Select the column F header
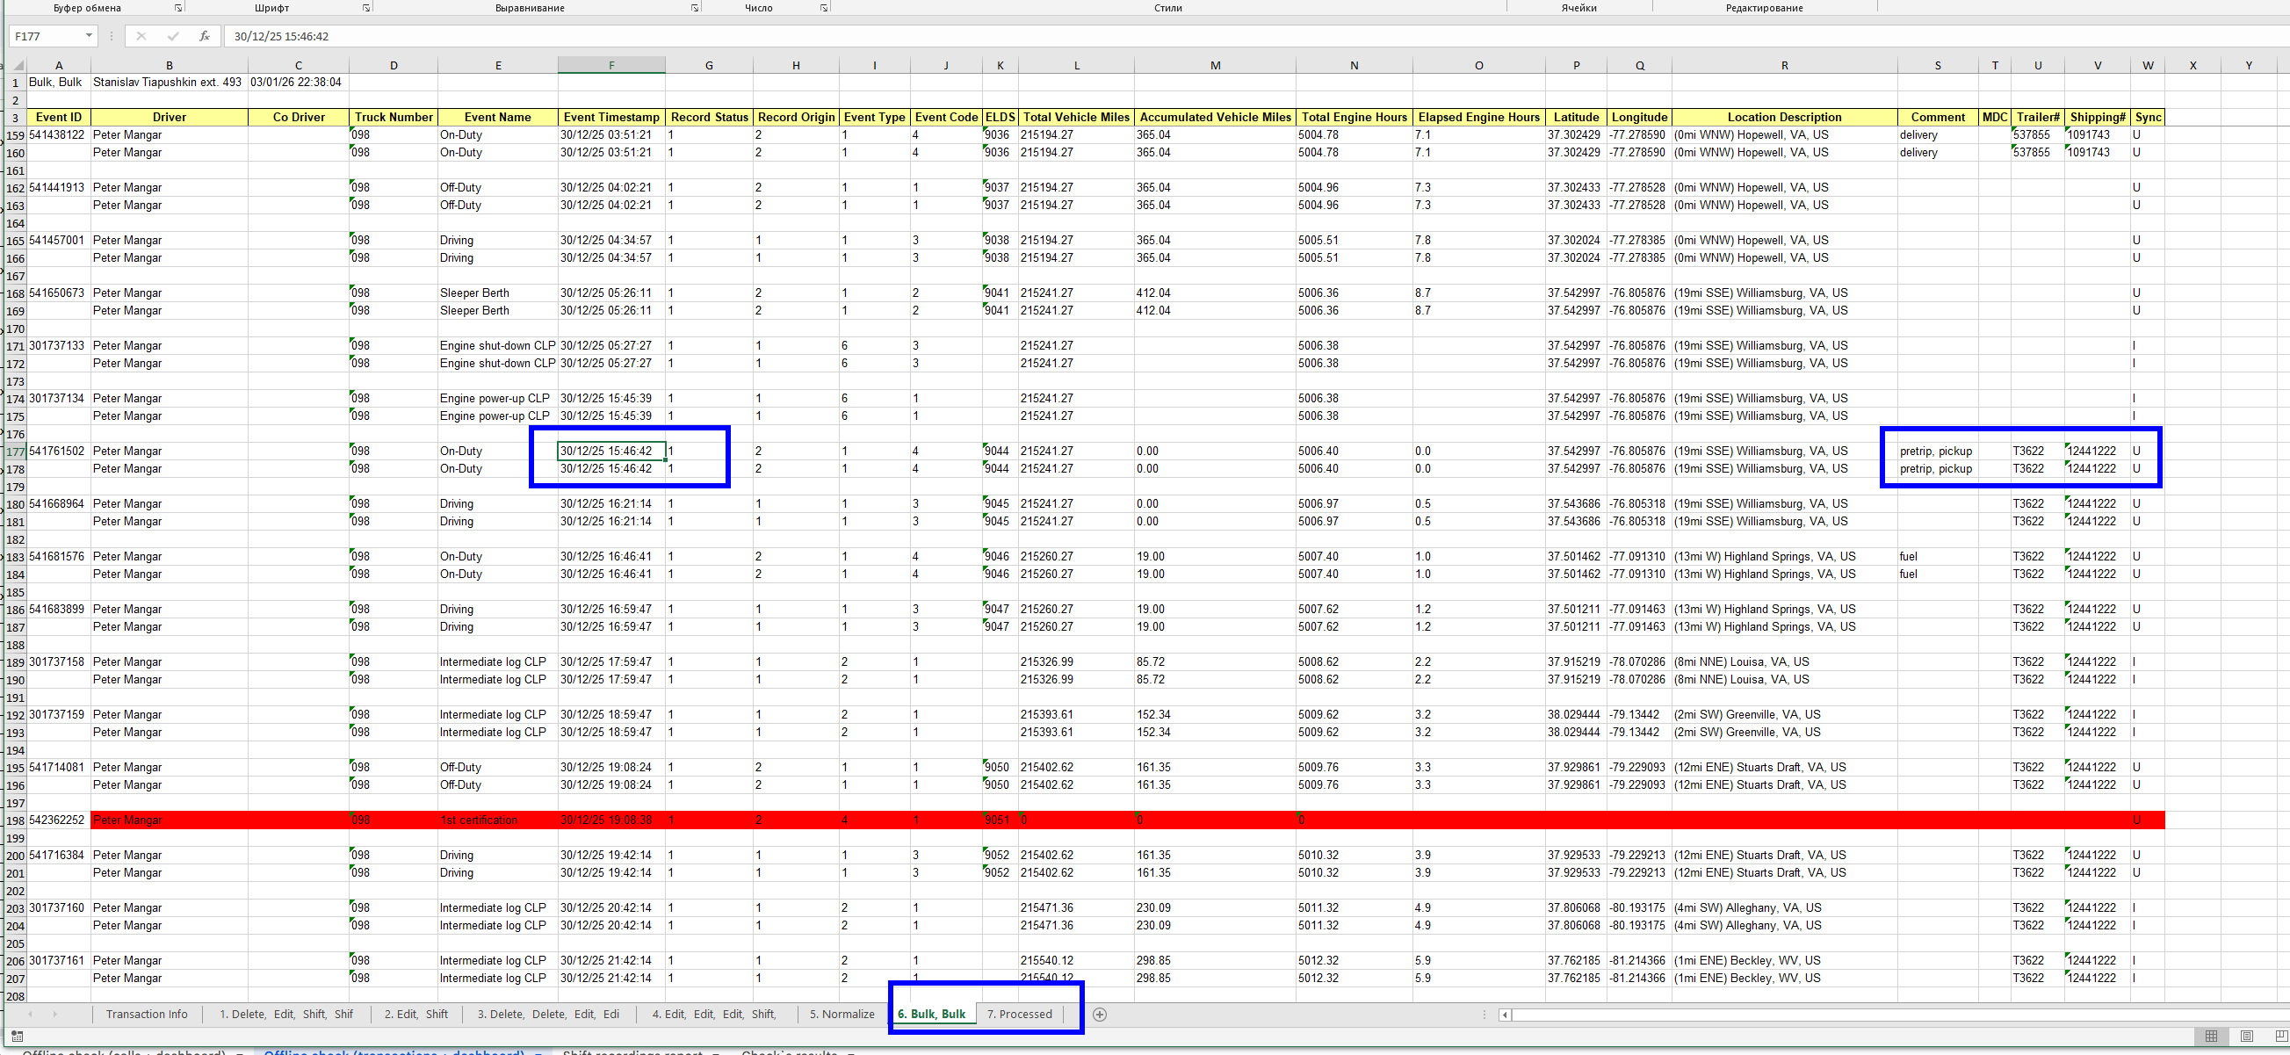 [x=610, y=66]
